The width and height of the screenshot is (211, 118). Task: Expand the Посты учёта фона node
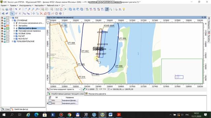click(14, 28)
